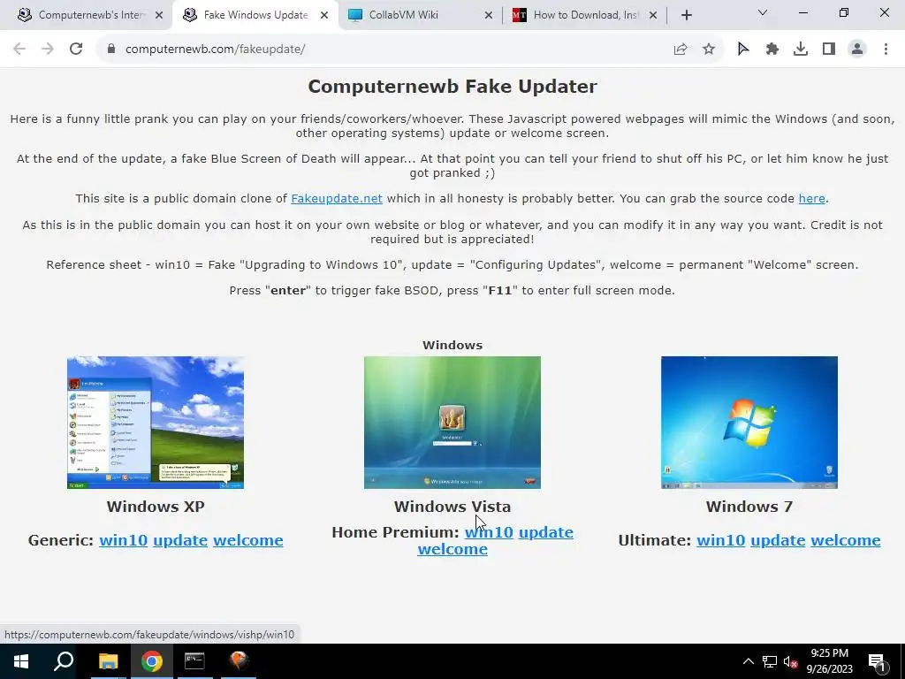Screen dimensions: 905x679
Task: Toggle the browser side panel icon
Action: tap(829, 50)
